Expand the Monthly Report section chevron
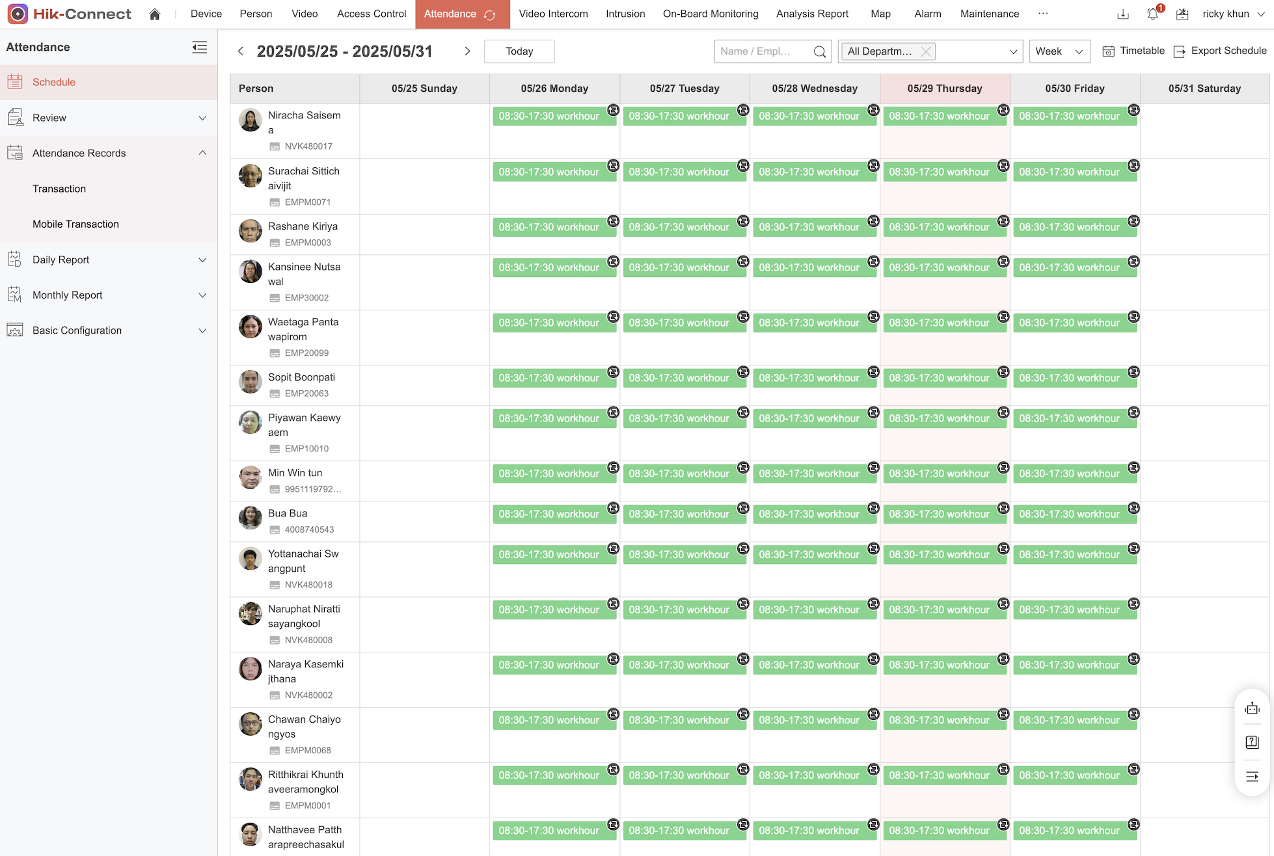 click(x=202, y=295)
